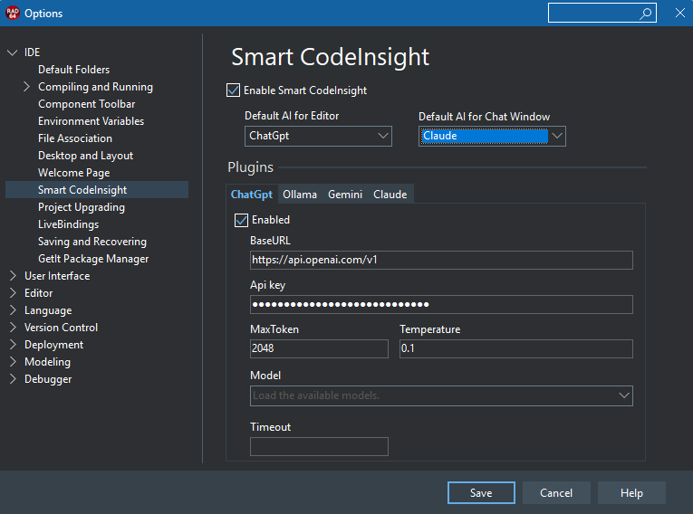Viewport: 693px width, 514px height.
Task: Open Default AI for Editor dropdown
Action: 382,137
